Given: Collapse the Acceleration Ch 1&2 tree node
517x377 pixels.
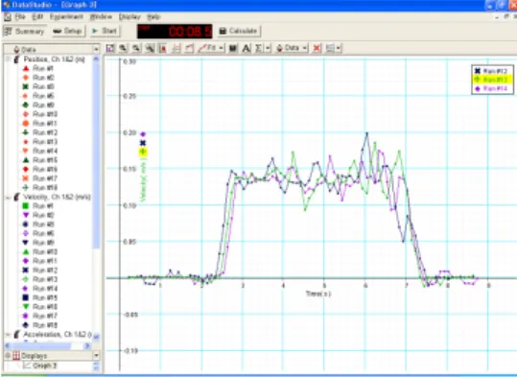Looking at the screenshot, I should 8,335.
